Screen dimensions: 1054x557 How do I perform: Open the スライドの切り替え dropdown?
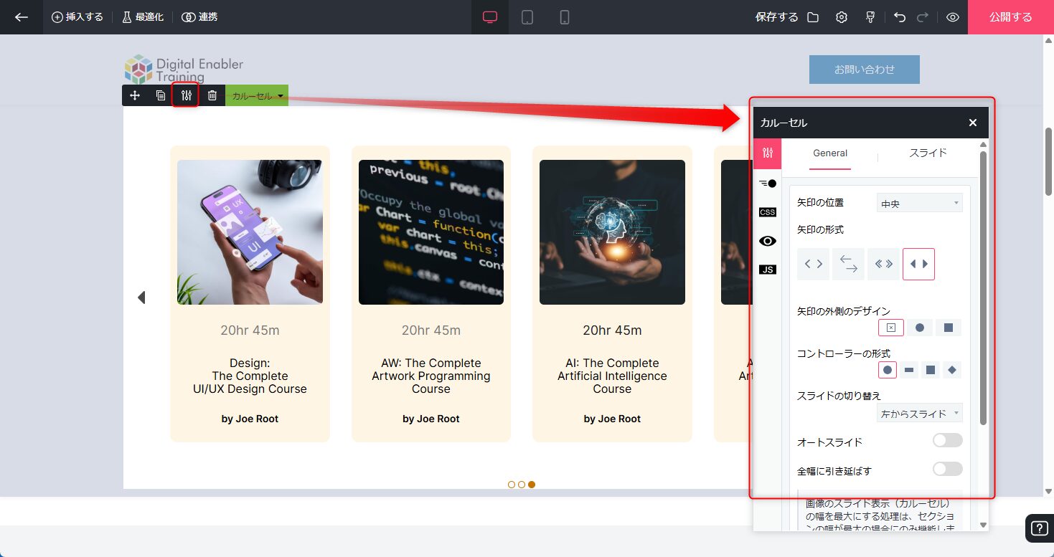[x=919, y=414]
